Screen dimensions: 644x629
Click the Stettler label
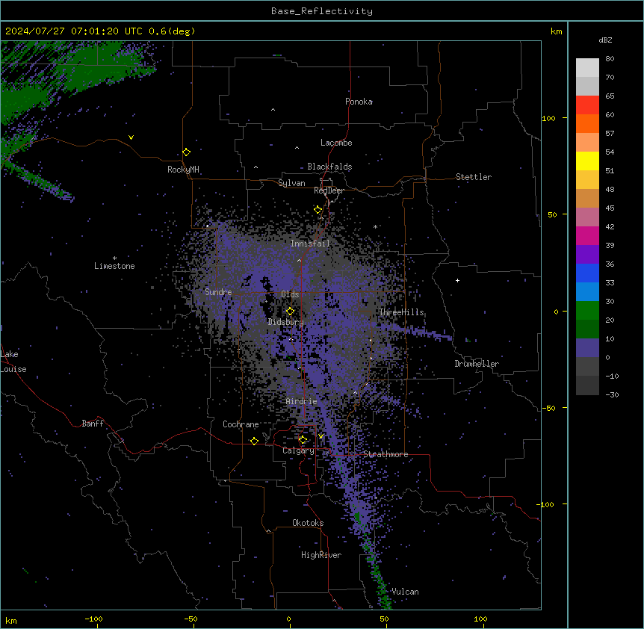(474, 177)
